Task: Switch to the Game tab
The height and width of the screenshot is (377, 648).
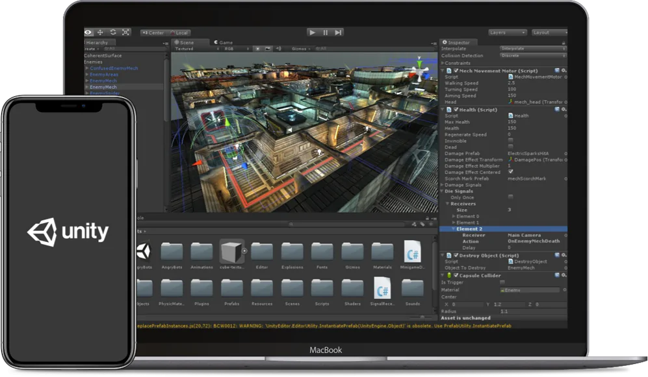Action: click(x=223, y=42)
